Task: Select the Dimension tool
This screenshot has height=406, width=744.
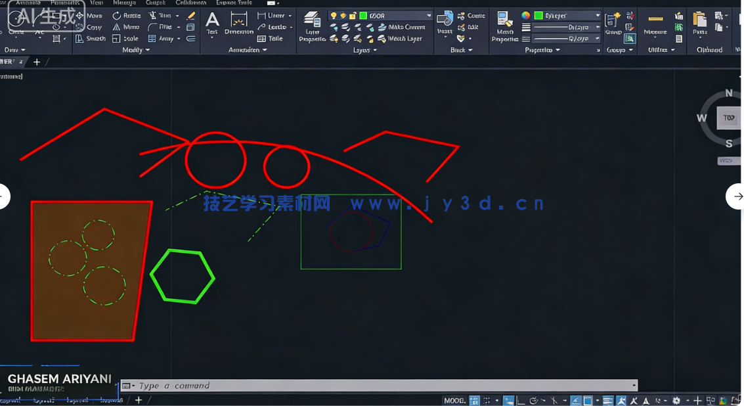Action: point(238,23)
